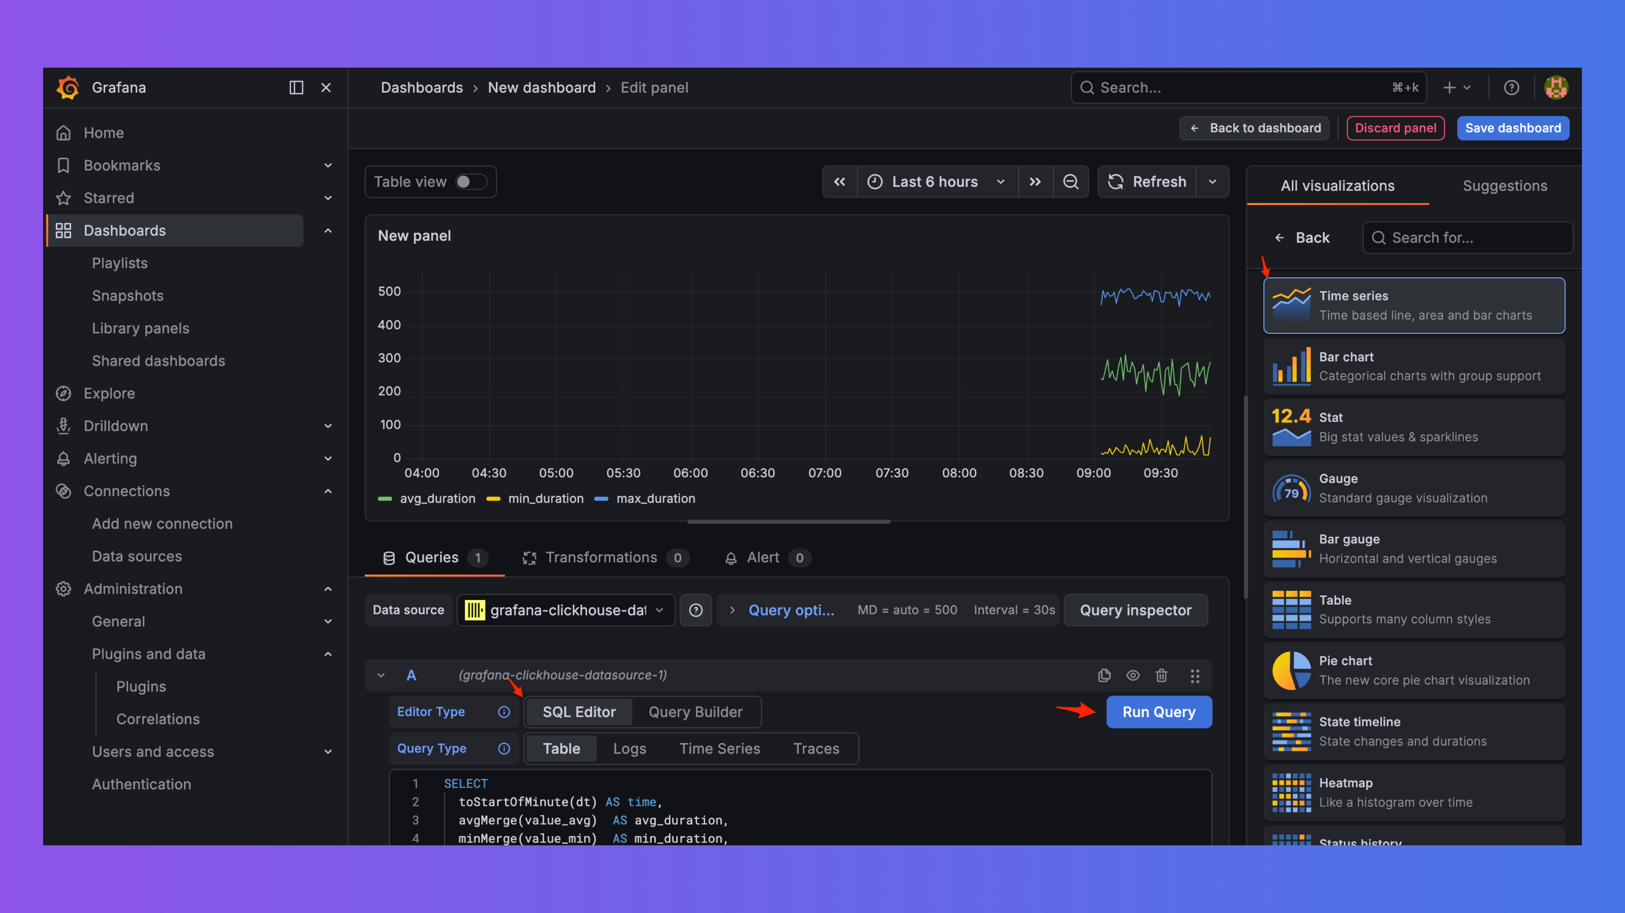The image size is (1625, 913).
Task: Open Query inspector
Action: pos(1136,610)
